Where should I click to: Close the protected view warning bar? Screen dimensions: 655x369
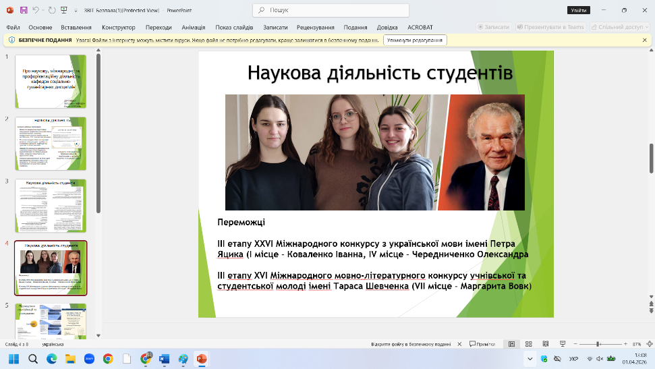pyautogui.click(x=644, y=40)
